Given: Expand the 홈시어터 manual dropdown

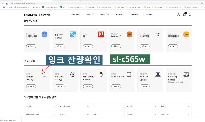Looking at the screenshot, I should coord(175,106).
